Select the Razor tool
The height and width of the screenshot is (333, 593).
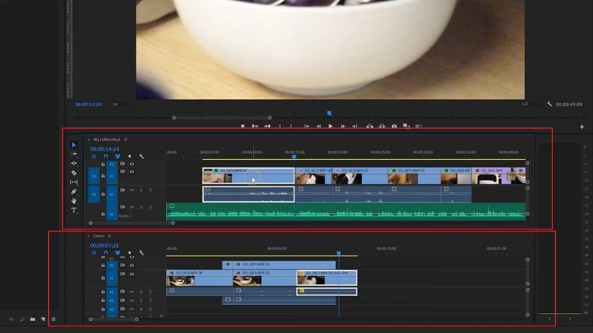point(73,173)
